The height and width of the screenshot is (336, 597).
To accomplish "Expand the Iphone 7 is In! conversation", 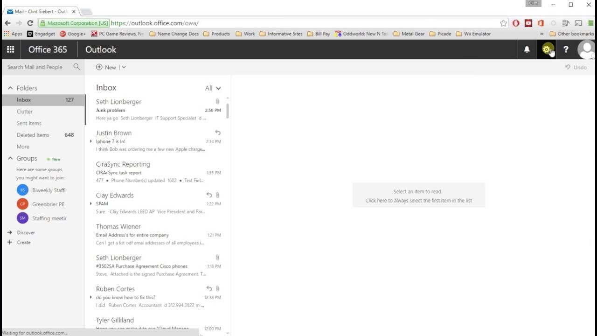I will 91,141.
